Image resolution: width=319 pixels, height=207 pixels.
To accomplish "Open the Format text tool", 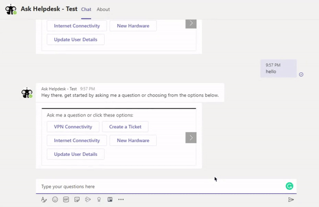I will pyautogui.click(x=44, y=200).
